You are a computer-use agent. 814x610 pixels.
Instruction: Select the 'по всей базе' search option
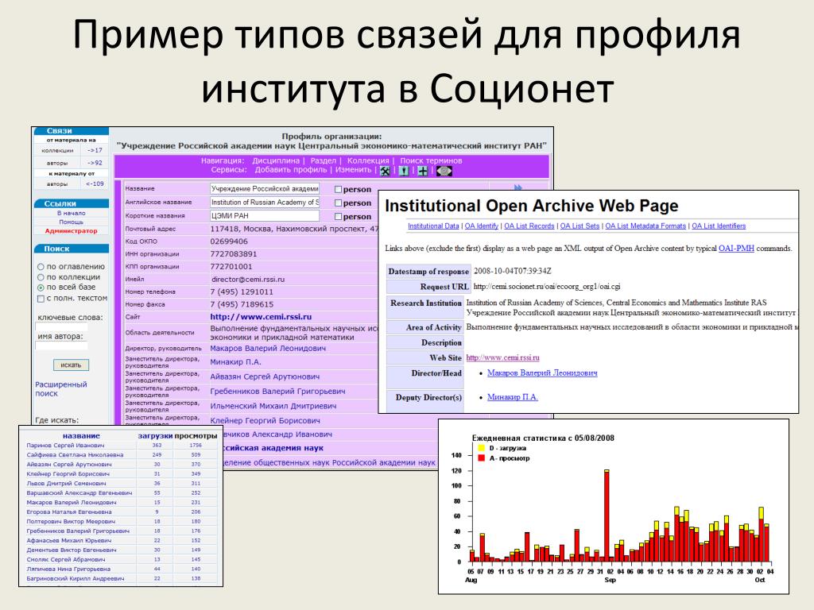(x=41, y=288)
